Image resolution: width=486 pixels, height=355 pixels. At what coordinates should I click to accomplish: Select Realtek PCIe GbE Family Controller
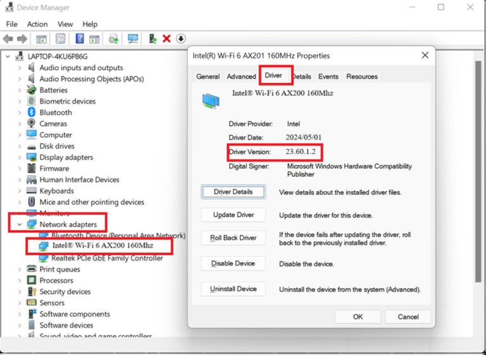point(107,258)
